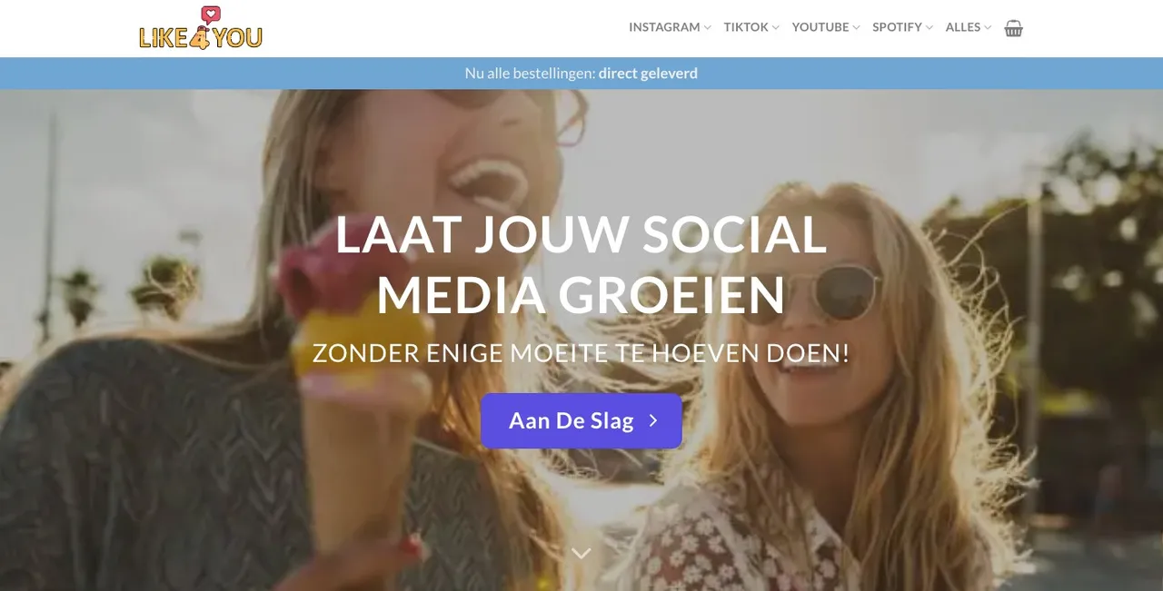
Task: Expand the chevron next to TIKTOK
Action: [x=775, y=28]
